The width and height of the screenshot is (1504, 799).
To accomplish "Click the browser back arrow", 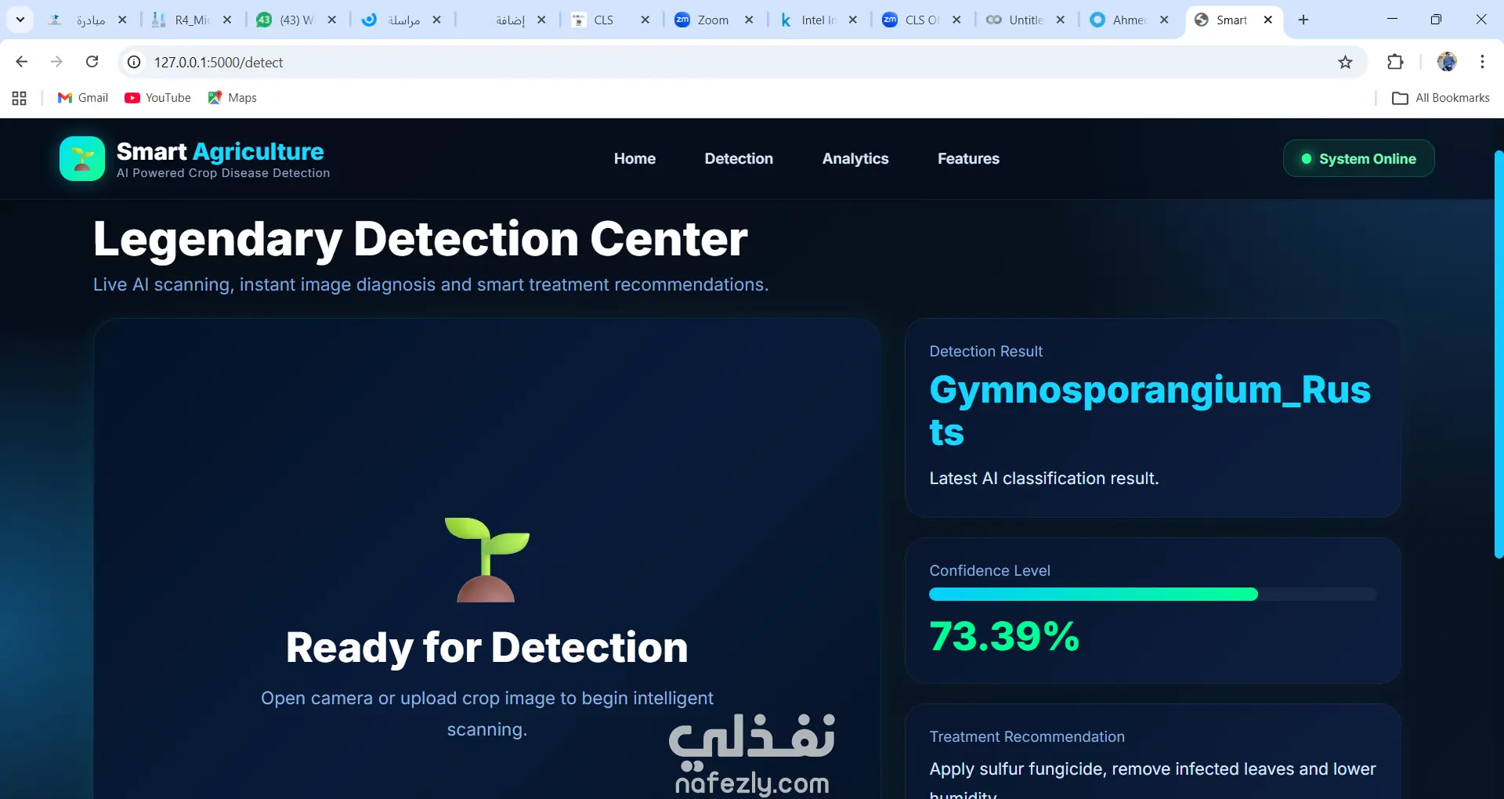I will (22, 62).
